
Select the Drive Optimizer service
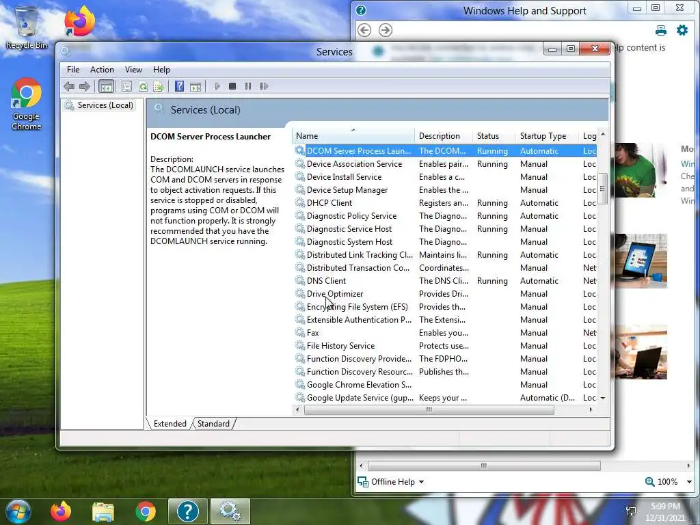coord(445,294)
